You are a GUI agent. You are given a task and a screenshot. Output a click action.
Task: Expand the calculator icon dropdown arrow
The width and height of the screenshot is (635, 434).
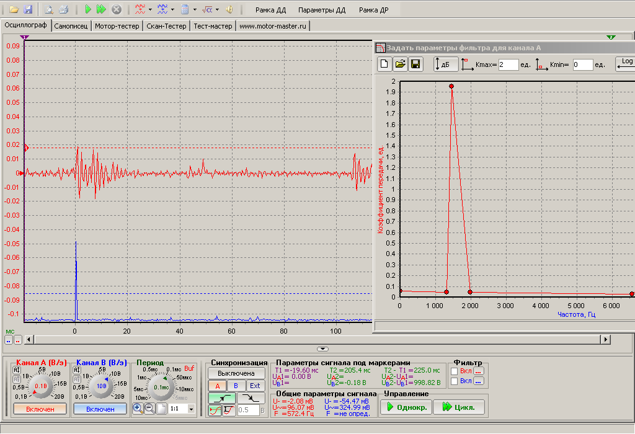click(x=195, y=9)
